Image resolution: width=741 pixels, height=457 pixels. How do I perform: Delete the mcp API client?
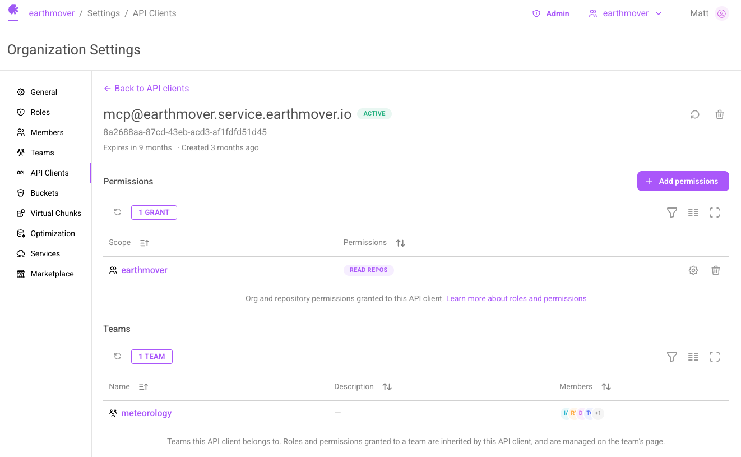coord(720,114)
